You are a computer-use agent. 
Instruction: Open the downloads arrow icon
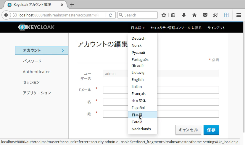tap(184, 15)
